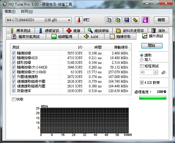The image size is (175, 143).
Task: Uncheck the 蝶形搜尋 test checkbox
Action: 14,63
